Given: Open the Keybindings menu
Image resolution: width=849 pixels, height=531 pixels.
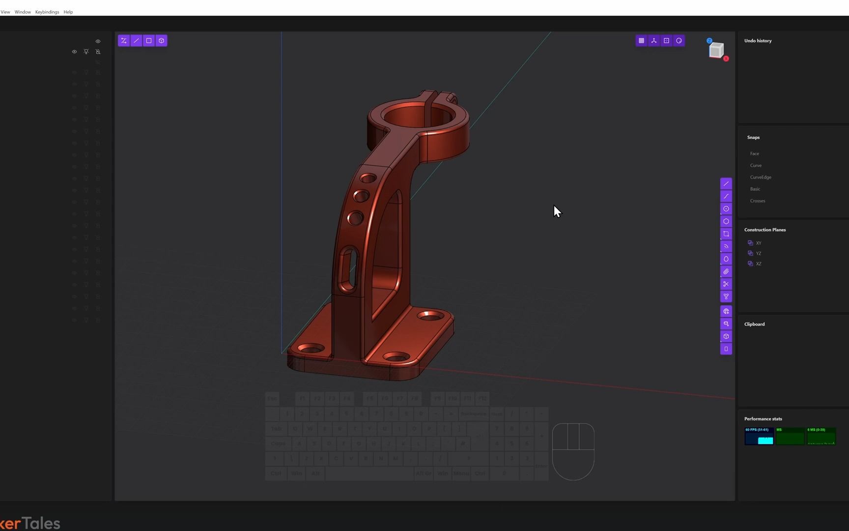Looking at the screenshot, I should [47, 12].
